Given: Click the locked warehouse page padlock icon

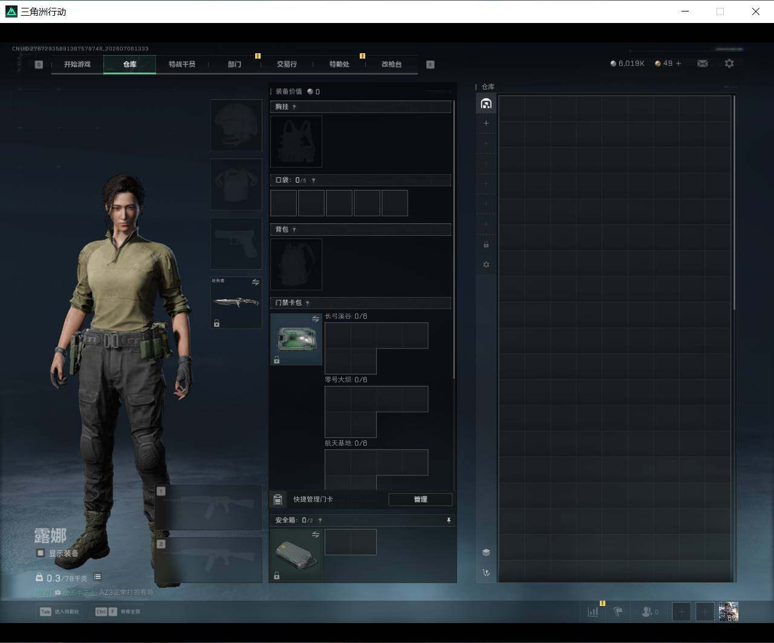Looking at the screenshot, I should (486, 244).
